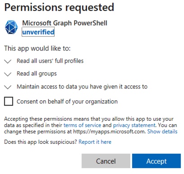Click the Permissions requested heading

pyautogui.click(x=59, y=7)
